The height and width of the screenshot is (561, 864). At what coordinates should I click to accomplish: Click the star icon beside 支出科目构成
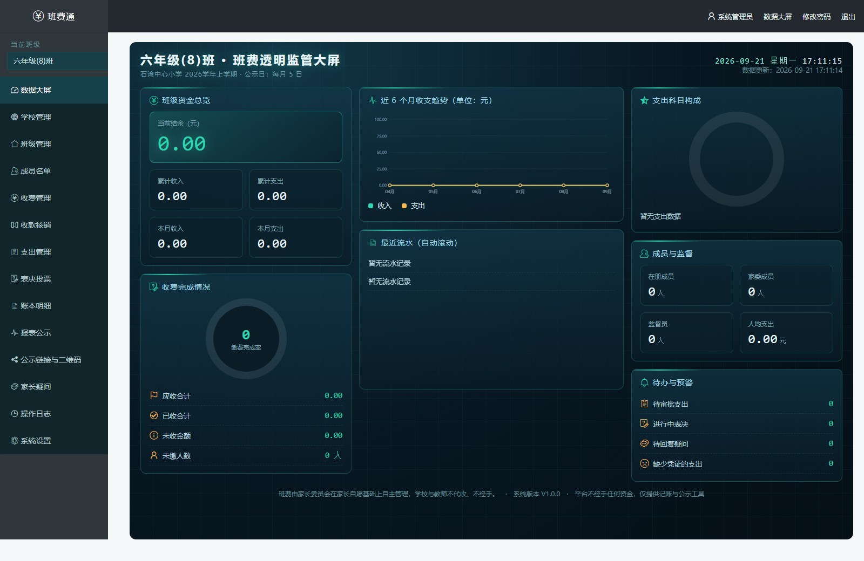point(644,100)
